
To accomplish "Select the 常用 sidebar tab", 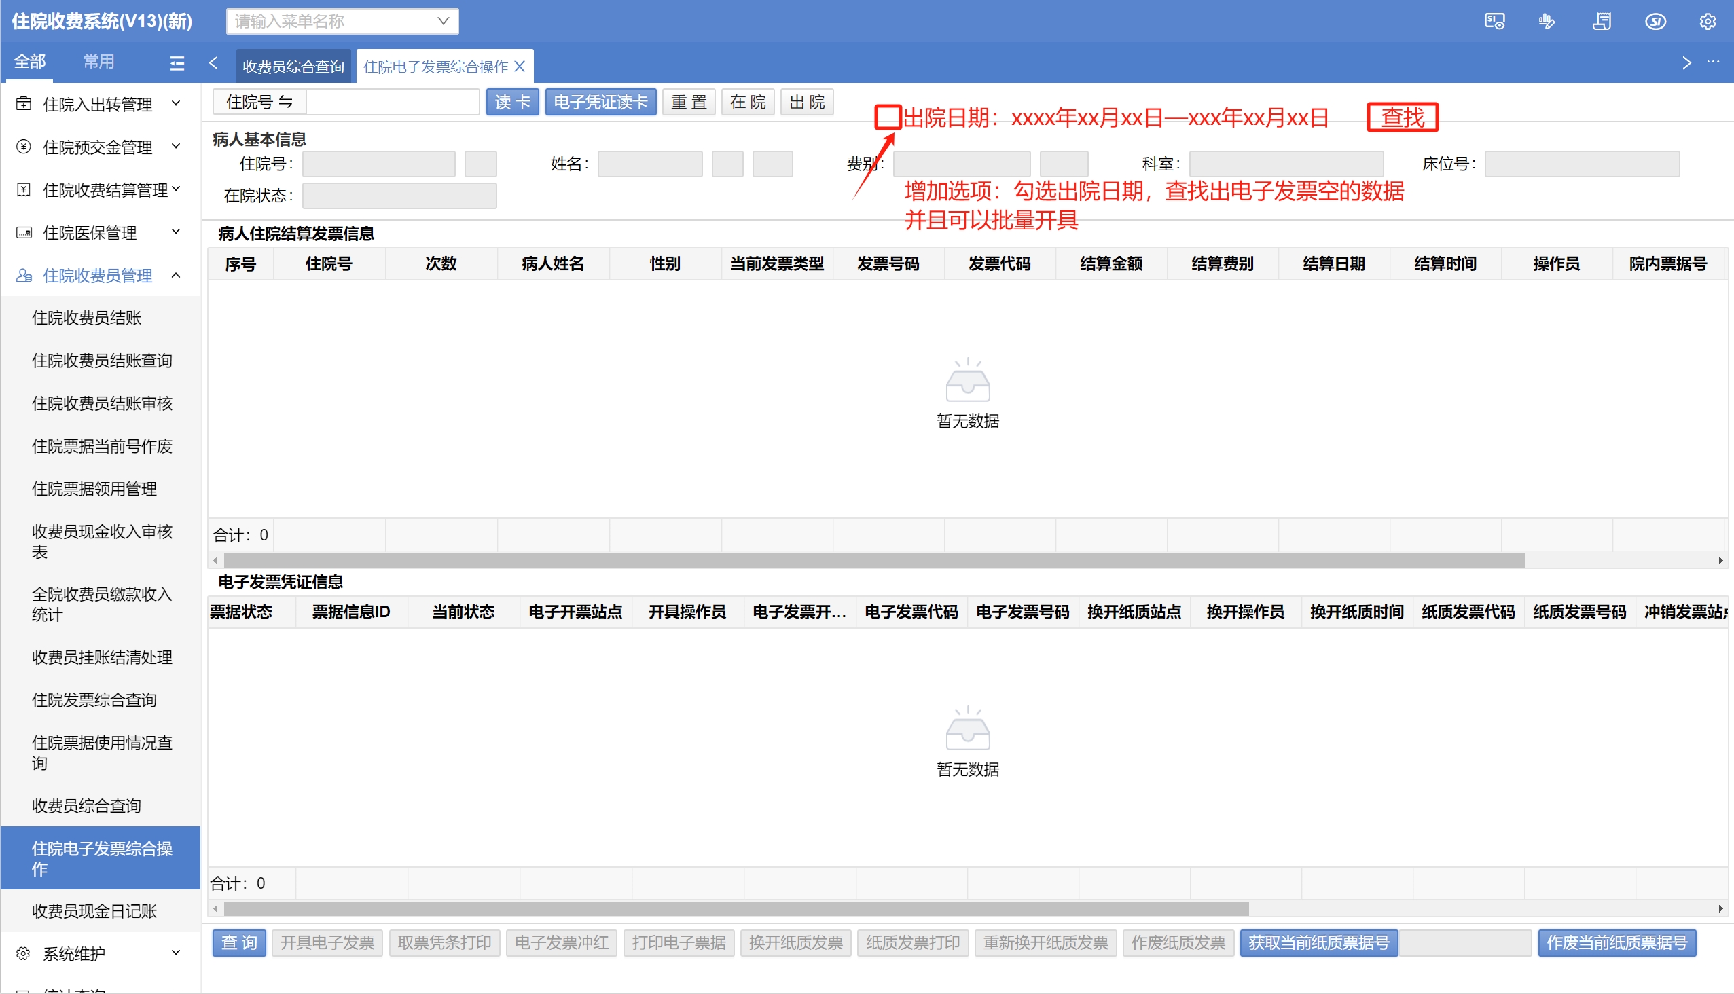I will click(98, 61).
